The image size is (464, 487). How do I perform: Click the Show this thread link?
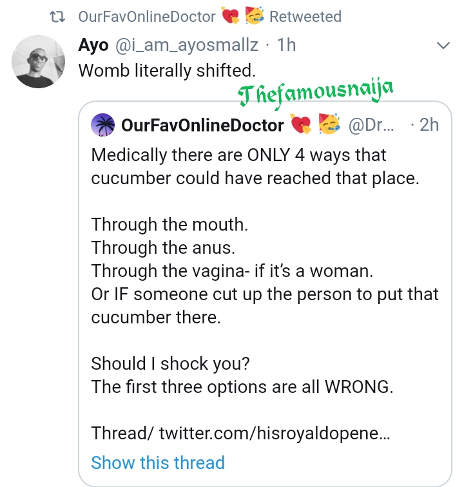tap(158, 463)
